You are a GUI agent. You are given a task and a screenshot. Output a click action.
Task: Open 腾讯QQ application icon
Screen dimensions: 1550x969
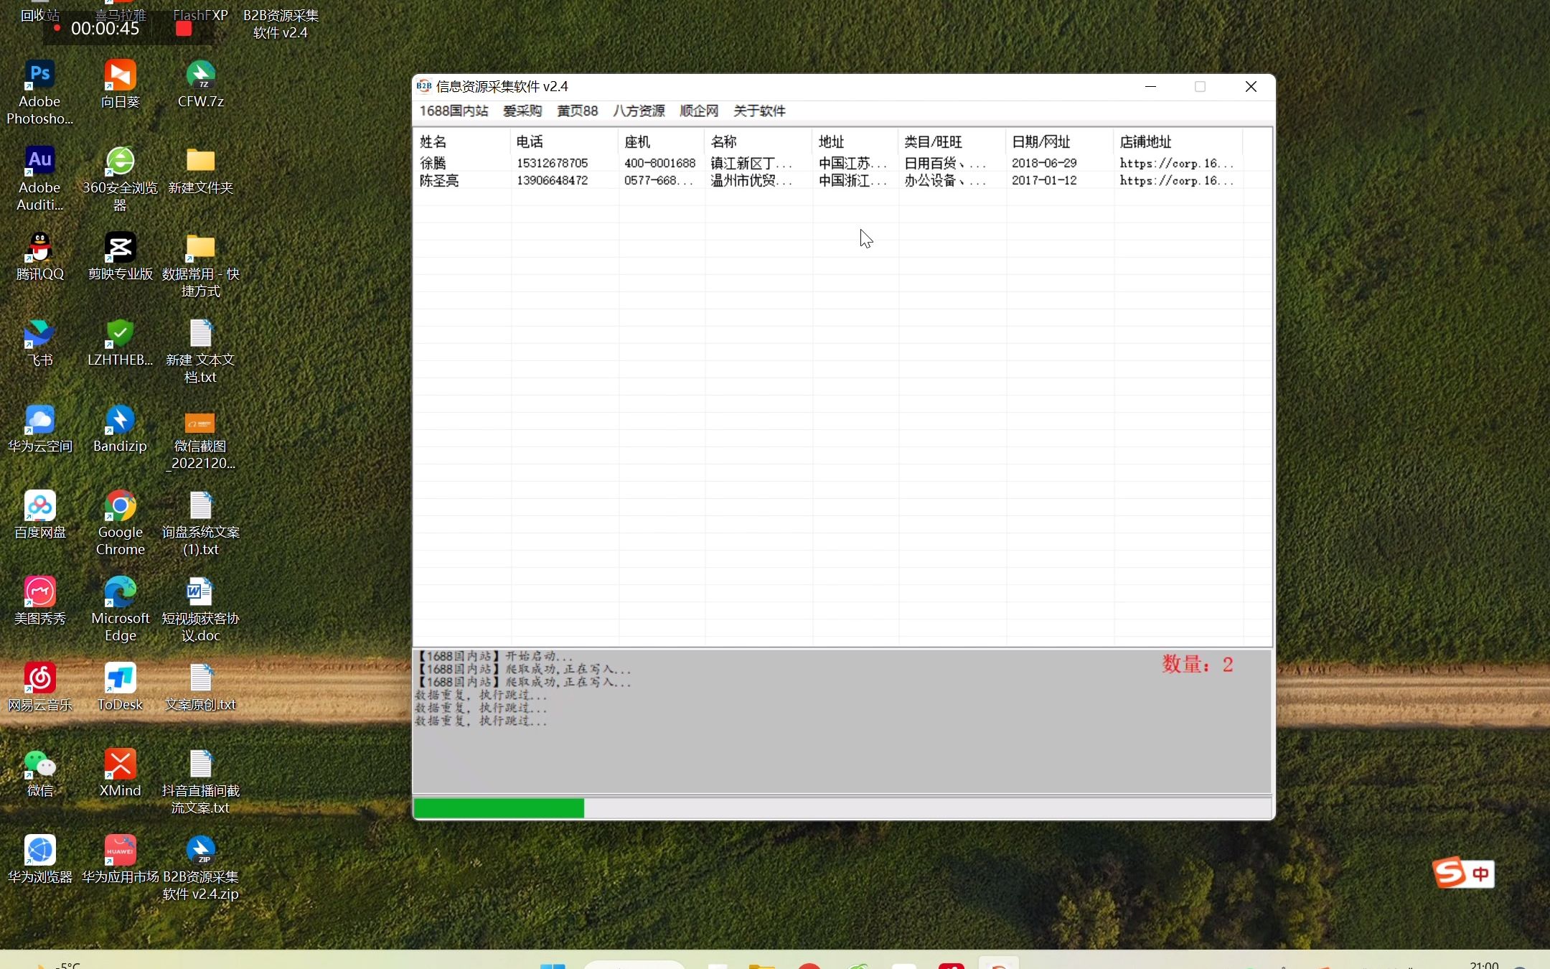[40, 258]
